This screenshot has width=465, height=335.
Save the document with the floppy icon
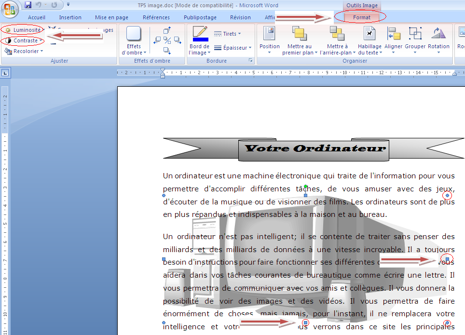click(28, 5)
